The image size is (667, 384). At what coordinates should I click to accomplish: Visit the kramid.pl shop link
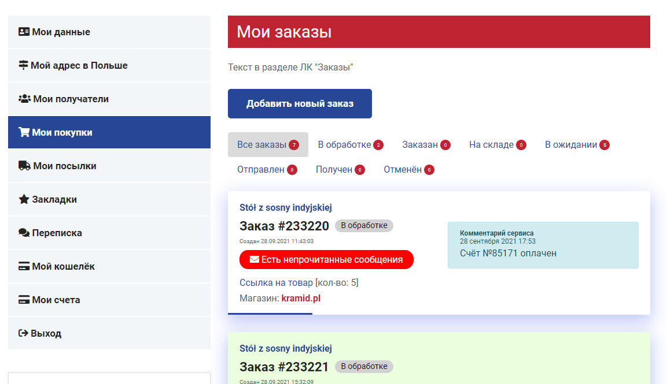coord(301,299)
